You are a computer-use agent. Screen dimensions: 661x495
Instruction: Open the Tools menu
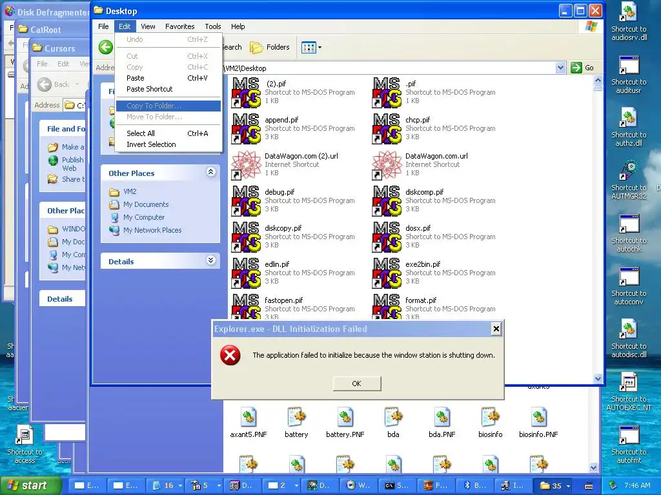pyautogui.click(x=213, y=26)
